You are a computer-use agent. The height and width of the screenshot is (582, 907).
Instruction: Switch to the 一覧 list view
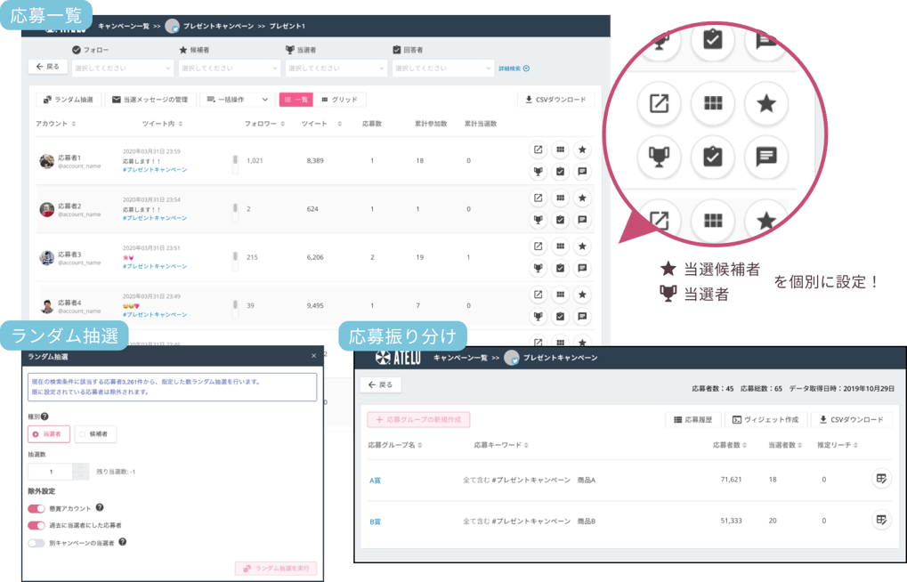click(296, 100)
